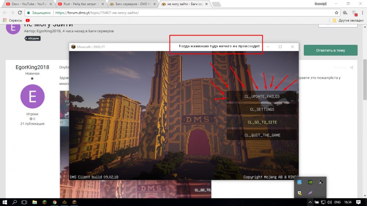The height and width of the screenshot is (206, 367).
Task: Open Task View on taskbar
Action: [24, 202]
